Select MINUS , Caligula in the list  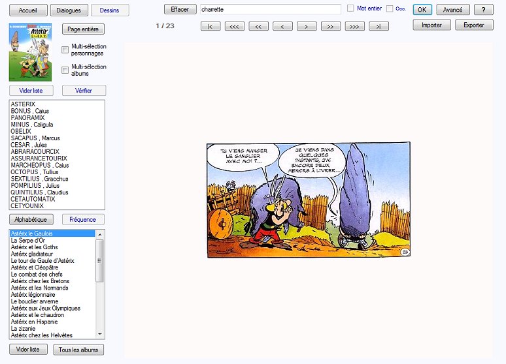pyautogui.click(x=32, y=125)
